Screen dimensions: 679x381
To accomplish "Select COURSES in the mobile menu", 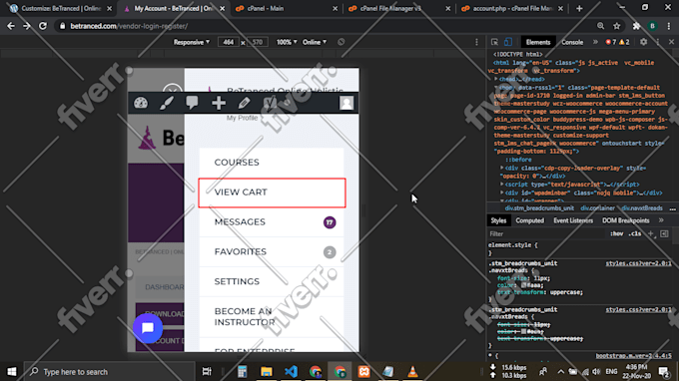I will click(272, 163).
